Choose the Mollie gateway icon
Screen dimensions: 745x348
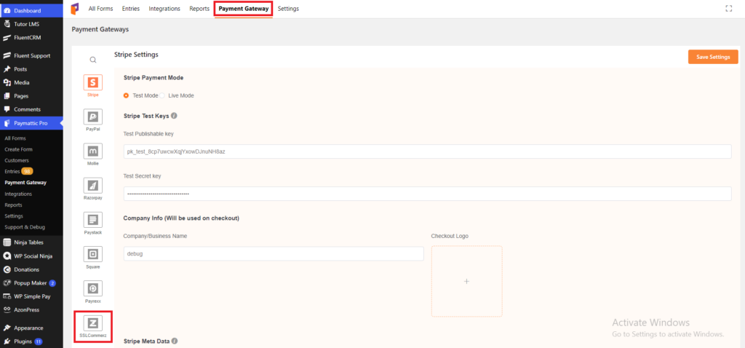pos(92,151)
